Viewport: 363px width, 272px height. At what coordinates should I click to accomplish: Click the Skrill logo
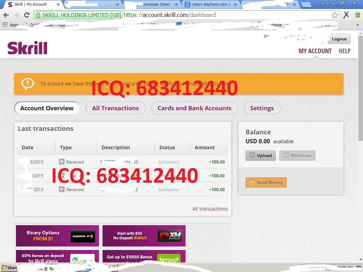(27, 48)
